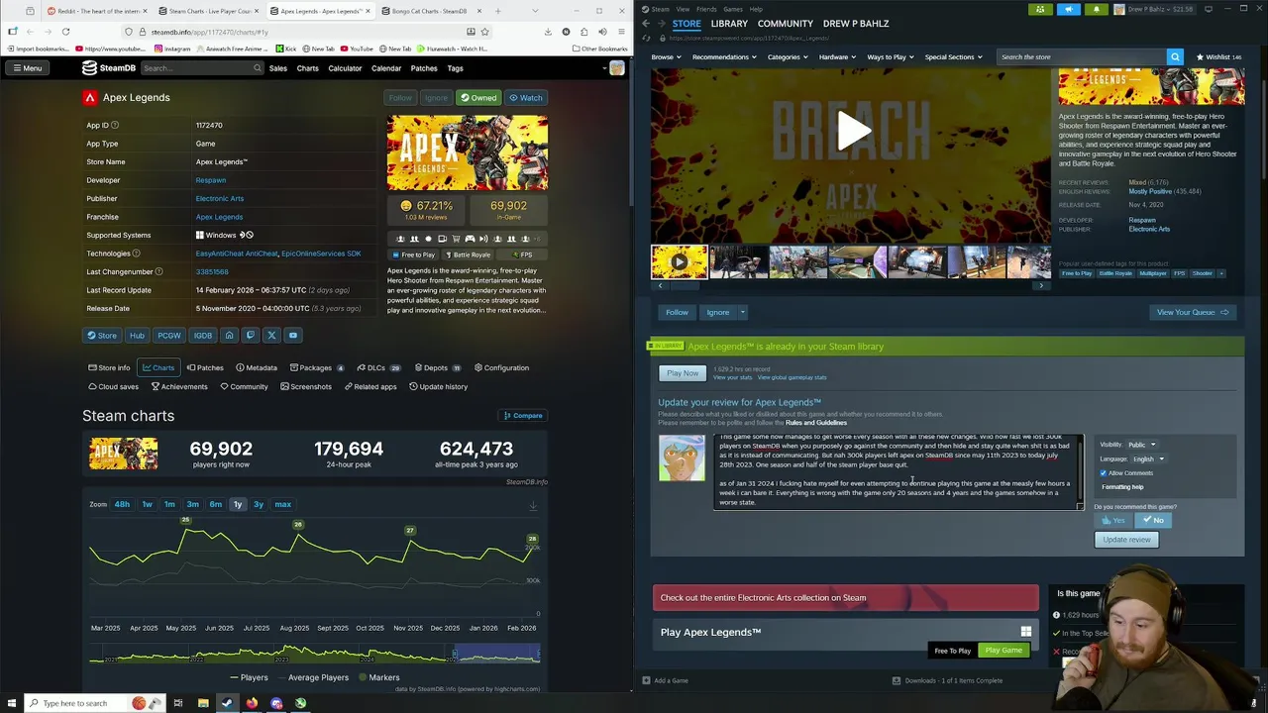1268x713 pixels.
Task: Open Steam friends green button at top
Action: tap(1040, 9)
